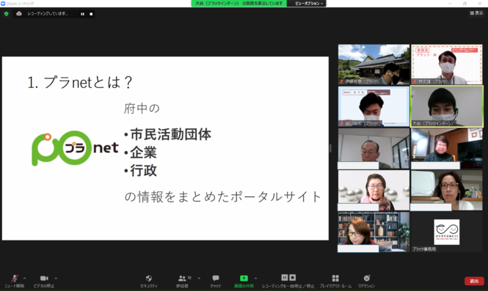
Task: Pause recording via top indicator pause icon
Action: point(82,14)
